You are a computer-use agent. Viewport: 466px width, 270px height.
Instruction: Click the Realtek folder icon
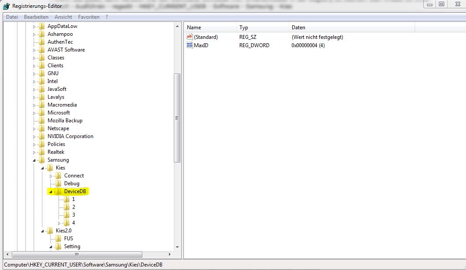[42, 152]
